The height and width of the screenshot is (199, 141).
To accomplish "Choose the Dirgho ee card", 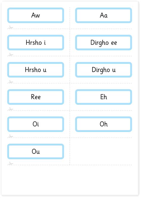I will coord(104,43).
